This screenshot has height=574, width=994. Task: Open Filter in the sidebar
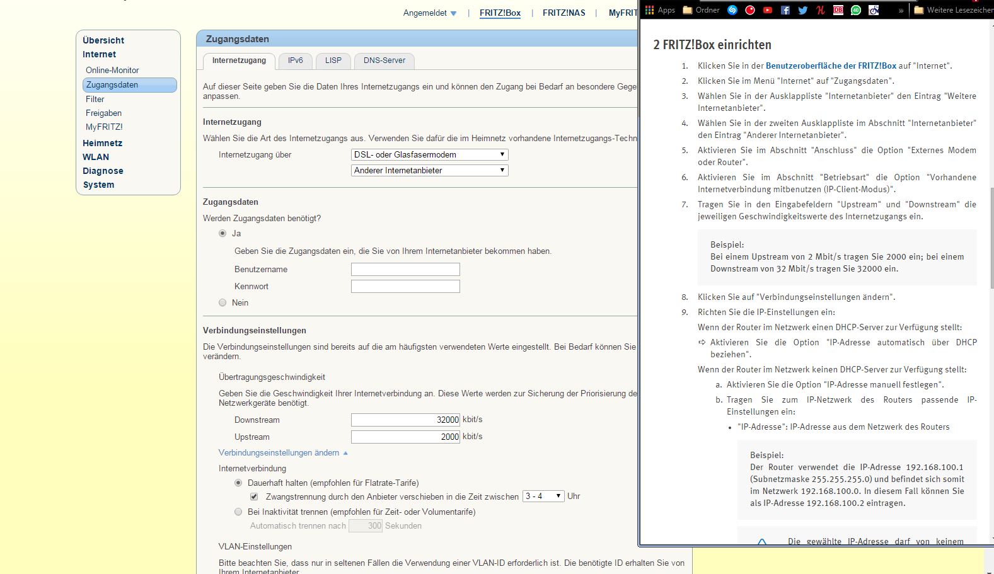95,99
